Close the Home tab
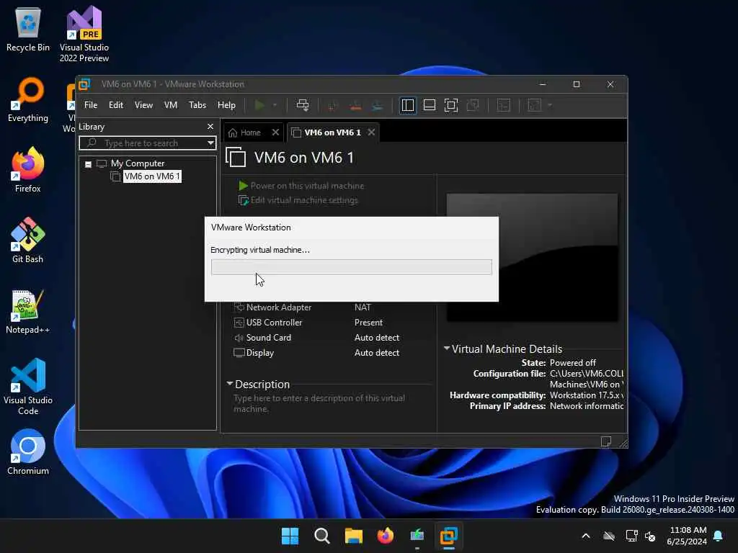The width and height of the screenshot is (738, 553). [276, 132]
